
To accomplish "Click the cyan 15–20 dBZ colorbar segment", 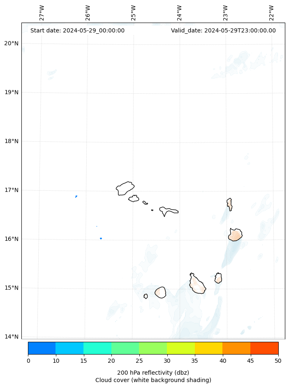I will pos(97,348).
